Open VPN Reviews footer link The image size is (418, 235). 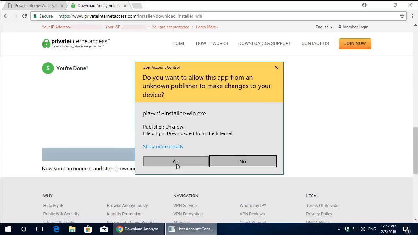click(252, 214)
